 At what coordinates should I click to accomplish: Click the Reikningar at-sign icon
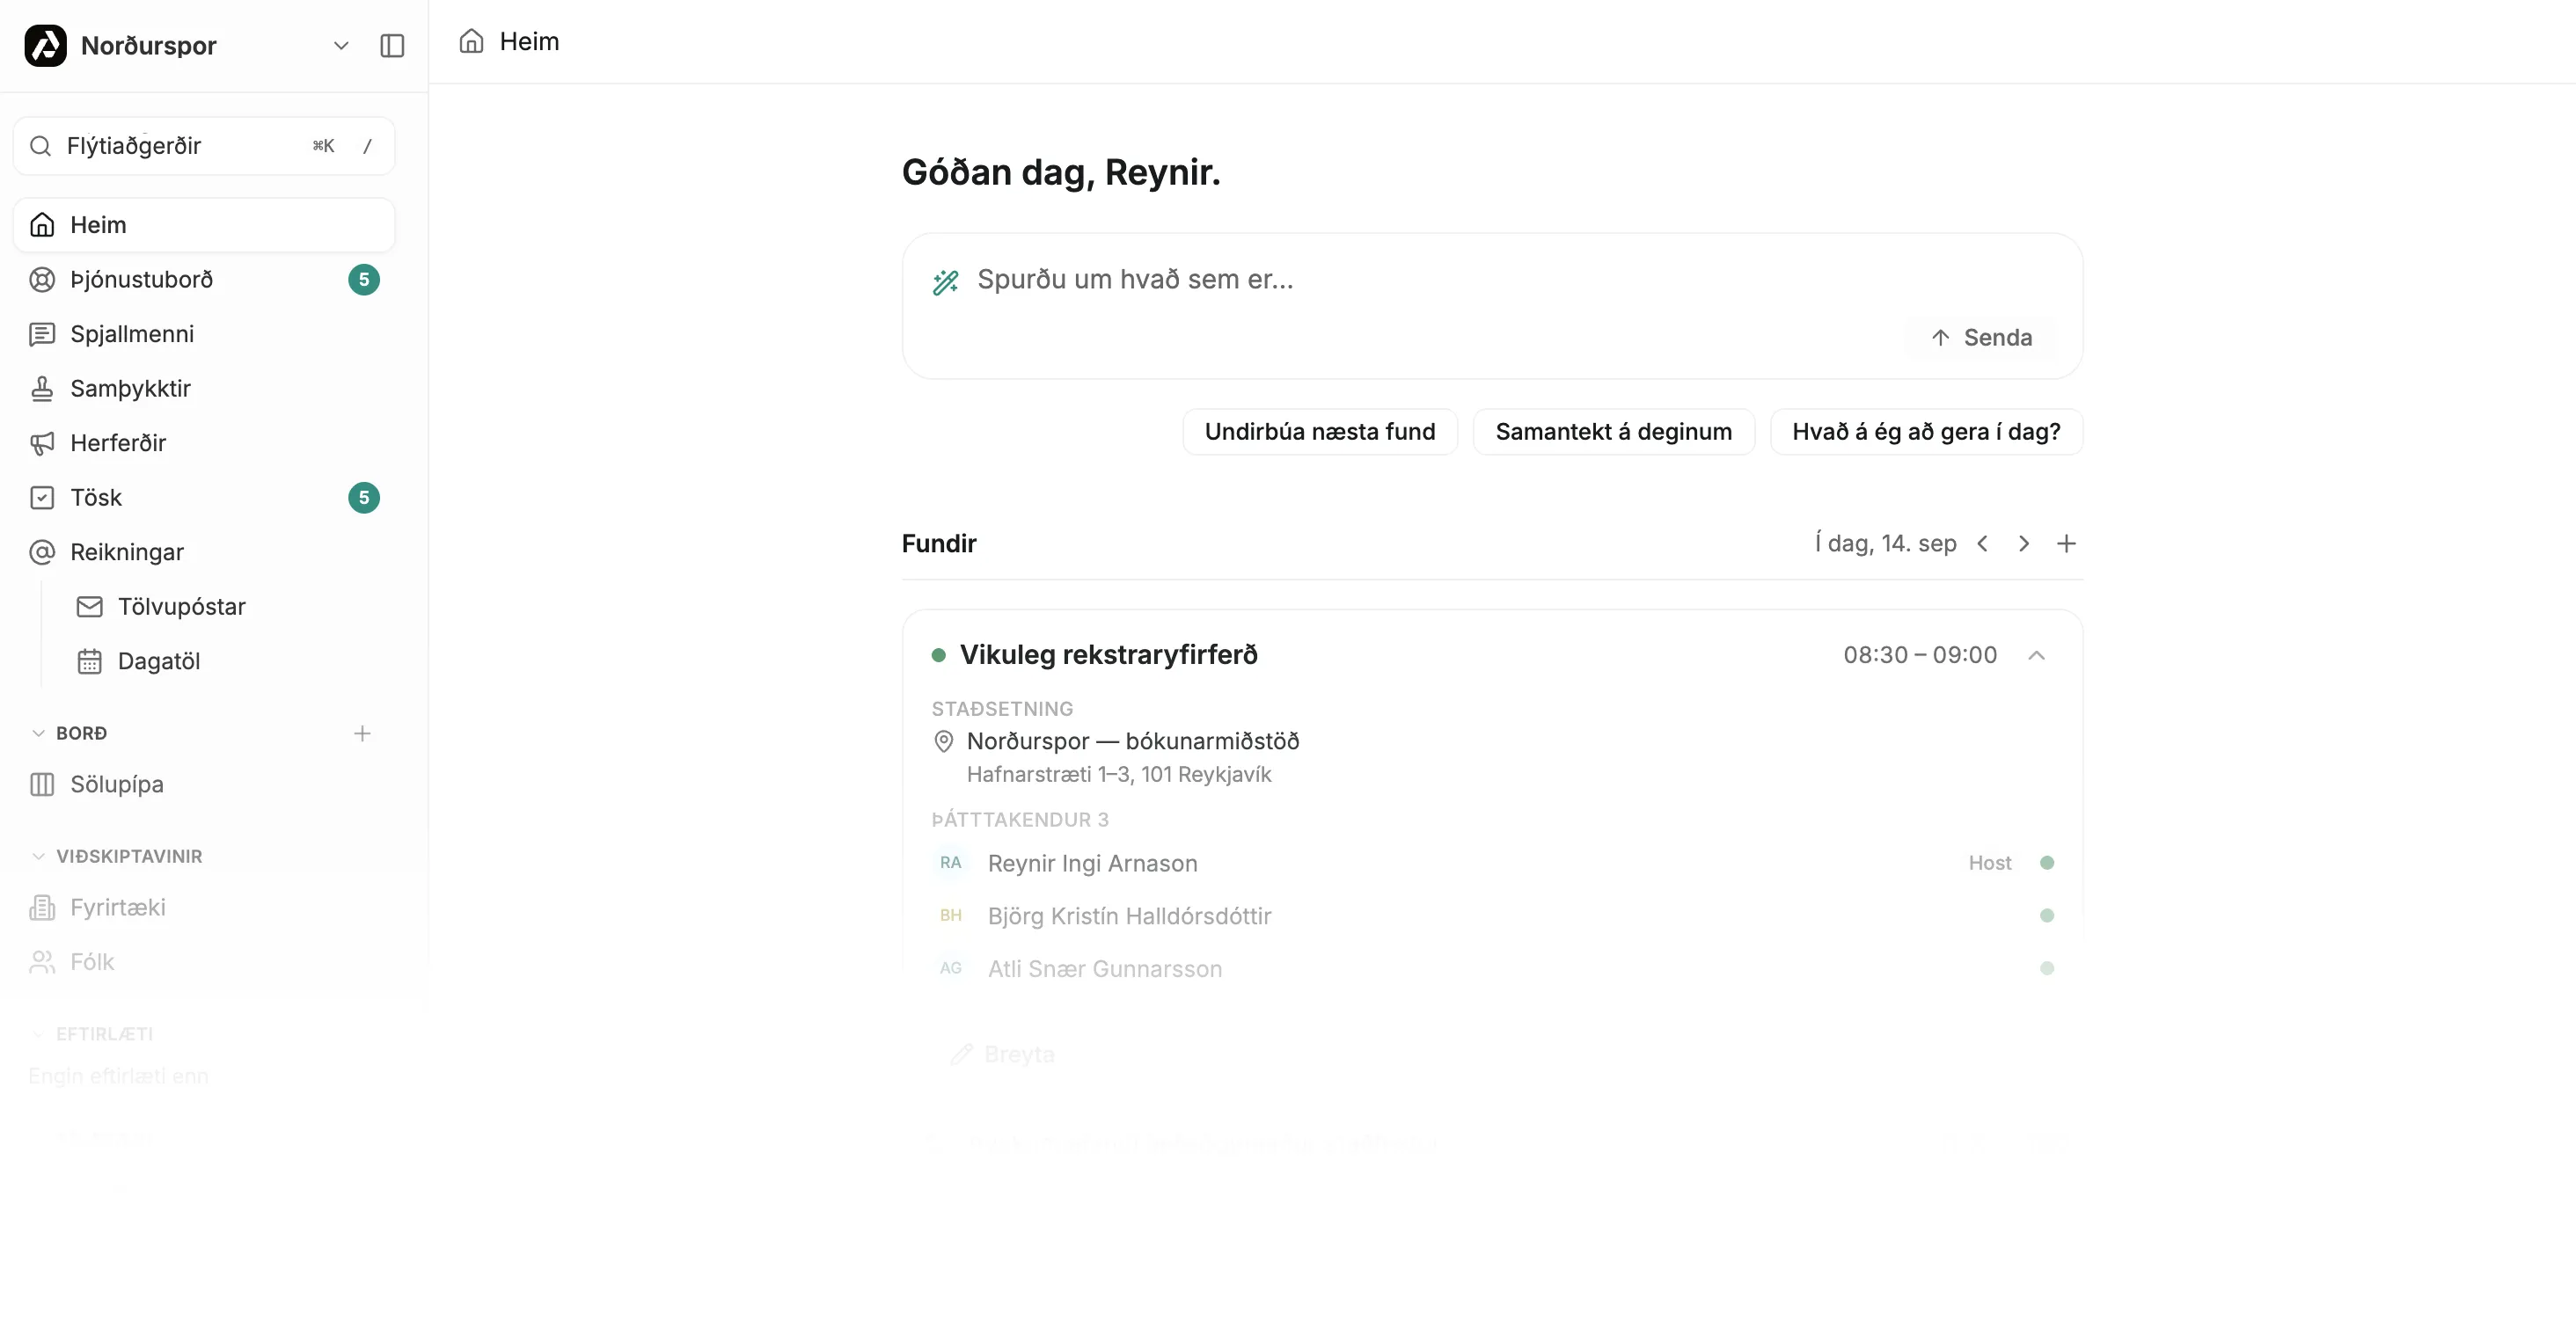[42, 551]
